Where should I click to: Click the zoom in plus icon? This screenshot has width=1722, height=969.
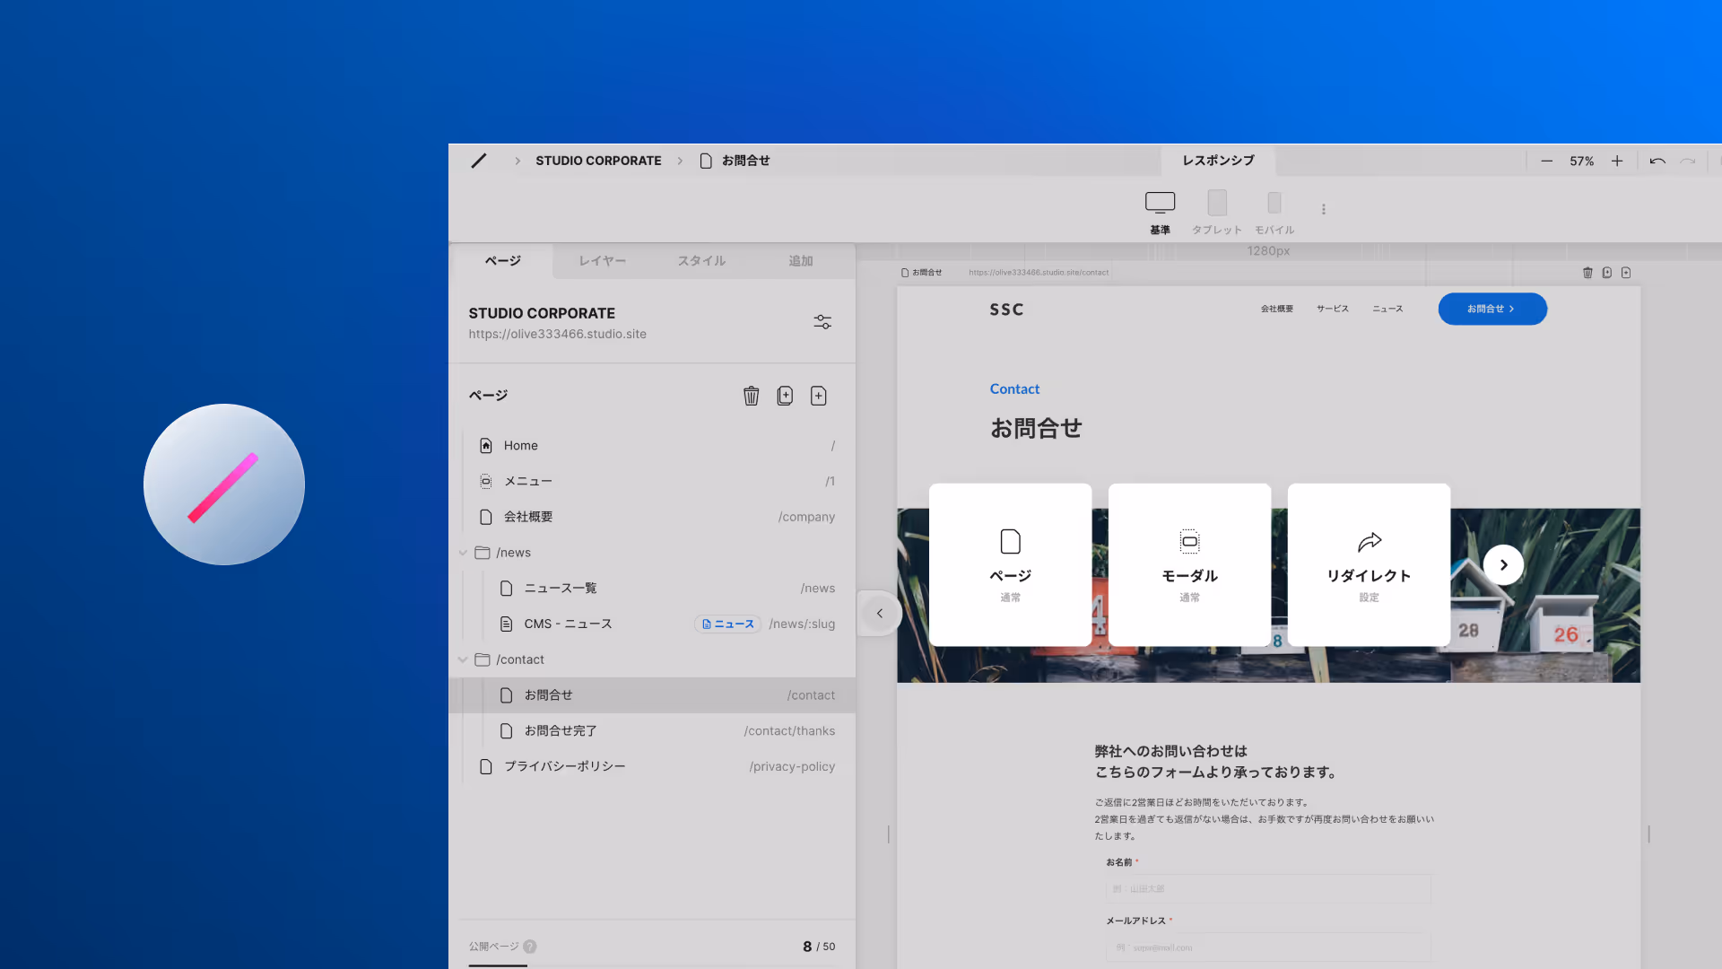(x=1617, y=161)
